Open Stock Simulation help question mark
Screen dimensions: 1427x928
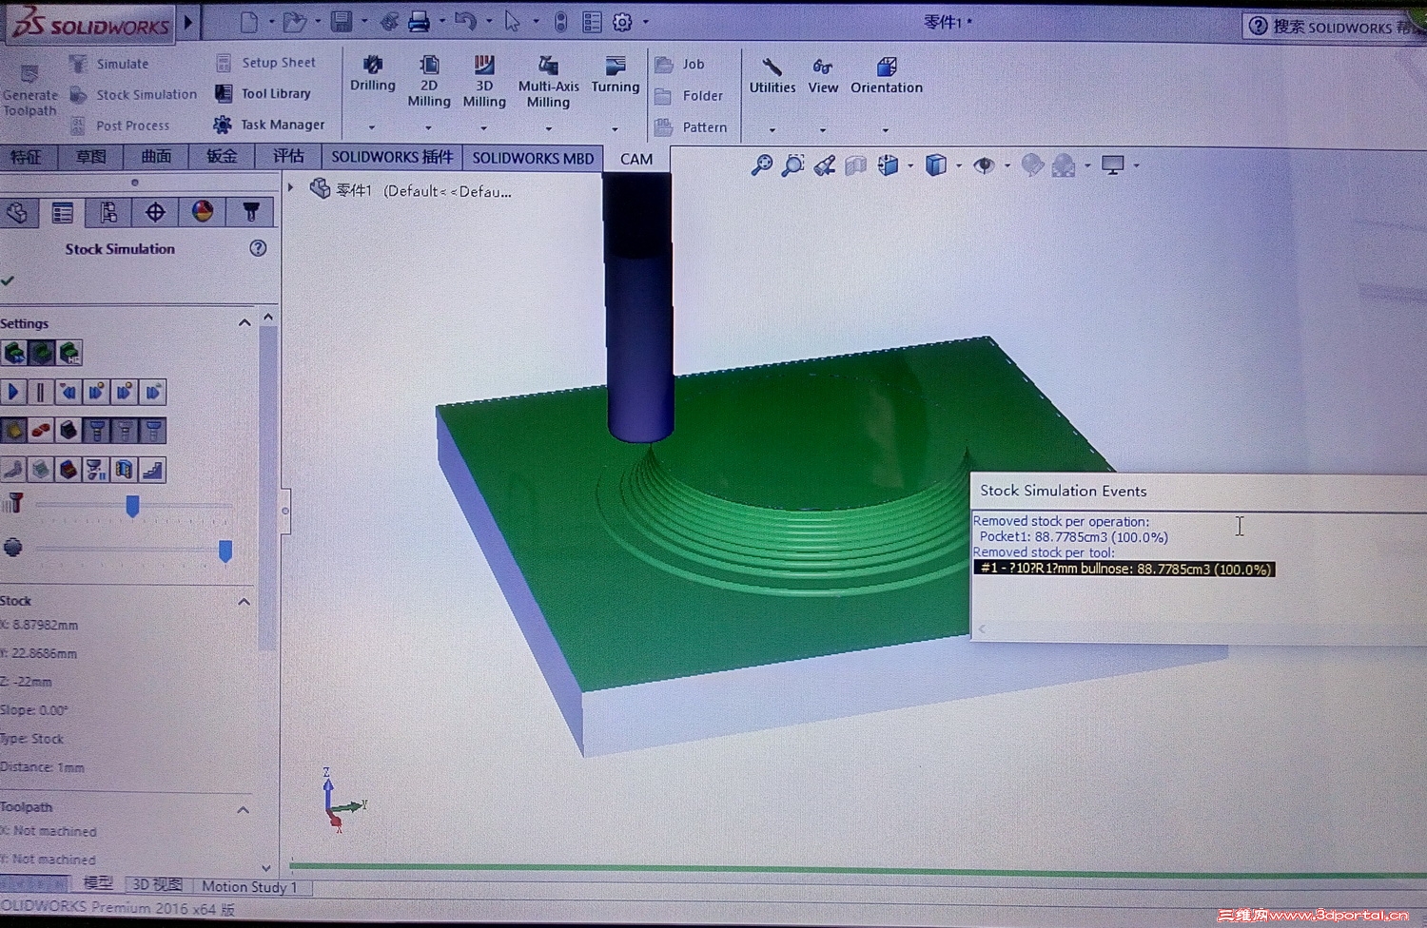point(258,248)
